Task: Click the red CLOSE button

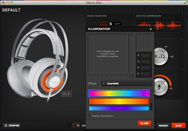Action: pos(145,123)
